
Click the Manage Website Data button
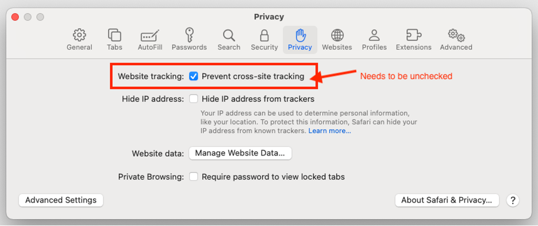point(240,153)
